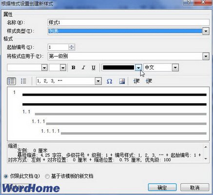
Task: Open the Omega symbol picker
Action: point(109,81)
